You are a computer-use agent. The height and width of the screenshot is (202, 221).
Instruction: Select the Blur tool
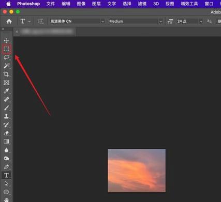[x=6, y=150]
